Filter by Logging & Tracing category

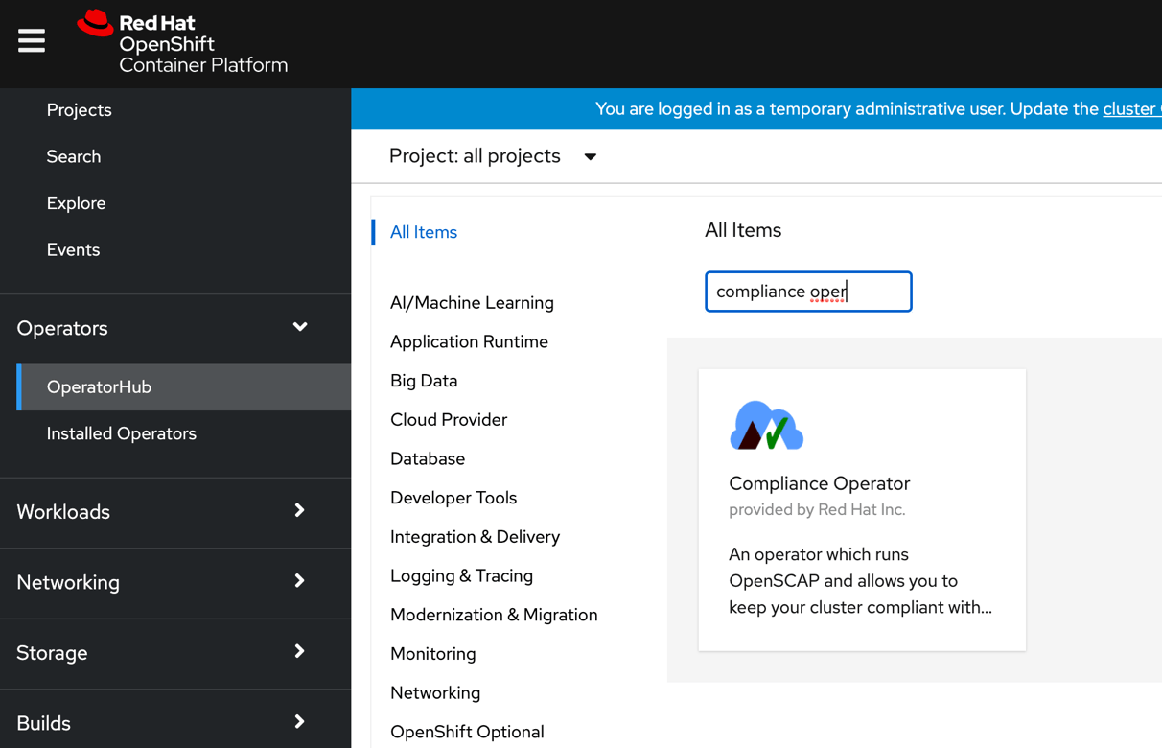pos(461,576)
